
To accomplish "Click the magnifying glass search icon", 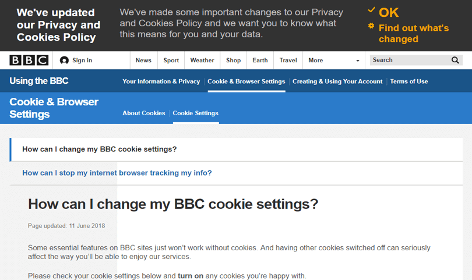I will (455, 60).
